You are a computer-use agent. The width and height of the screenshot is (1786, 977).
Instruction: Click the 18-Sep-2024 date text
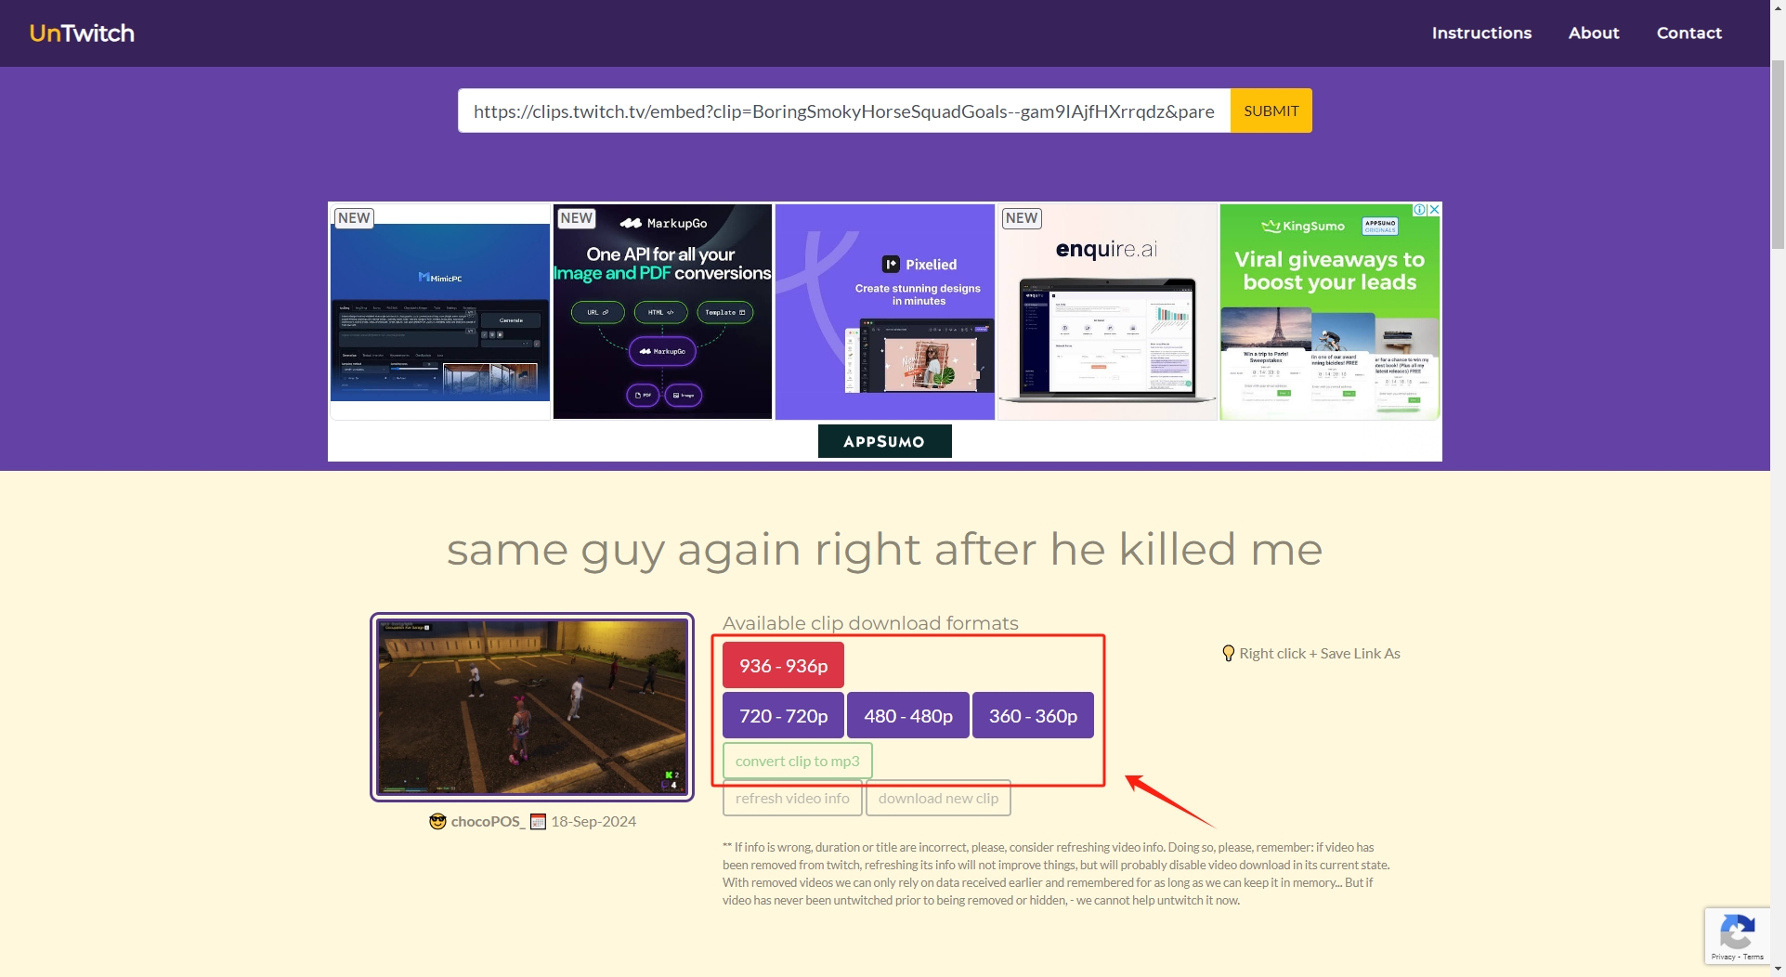(593, 821)
